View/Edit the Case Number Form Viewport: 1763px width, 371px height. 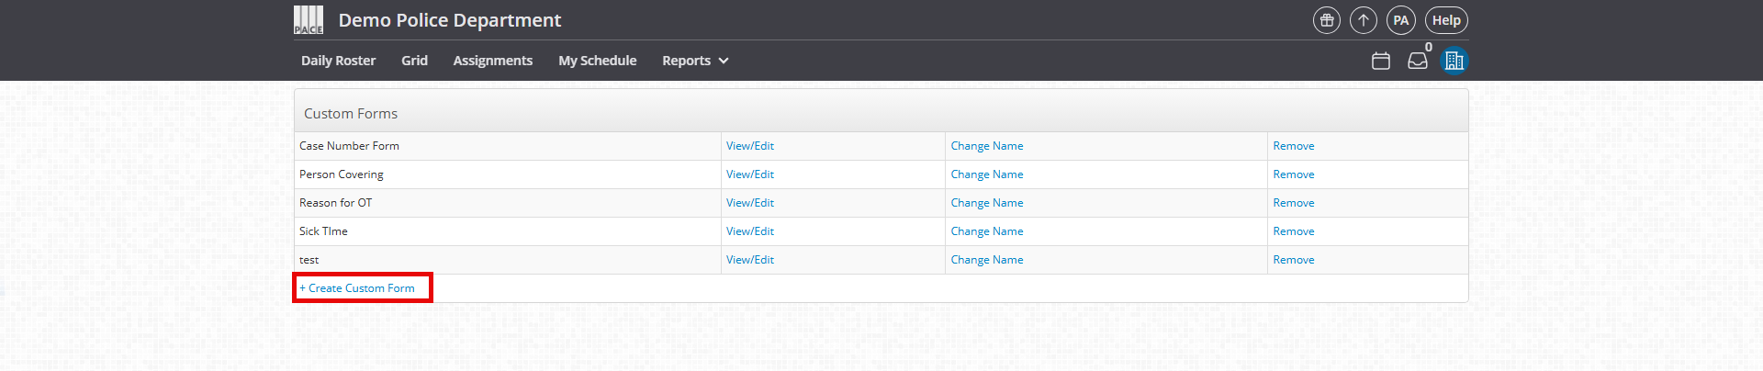pyautogui.click(x=750, y=146)
